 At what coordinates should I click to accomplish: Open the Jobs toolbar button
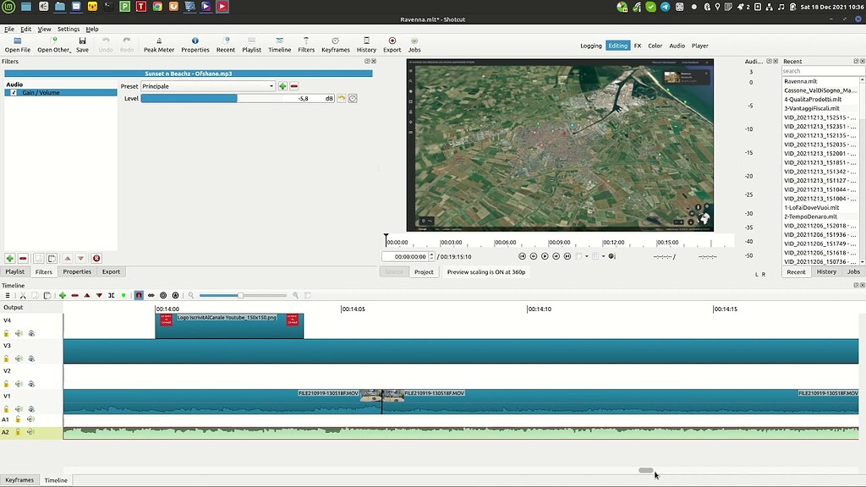pyautogui.click(x=414, y=45)
